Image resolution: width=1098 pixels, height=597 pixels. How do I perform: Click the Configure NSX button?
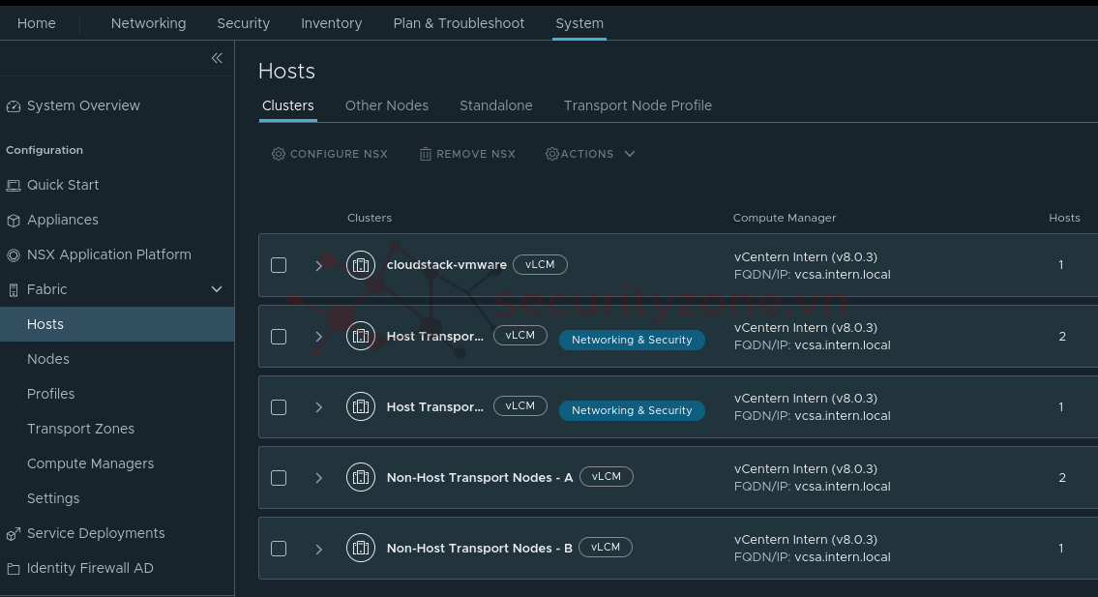pyautogui.click(x=330, y=154)
